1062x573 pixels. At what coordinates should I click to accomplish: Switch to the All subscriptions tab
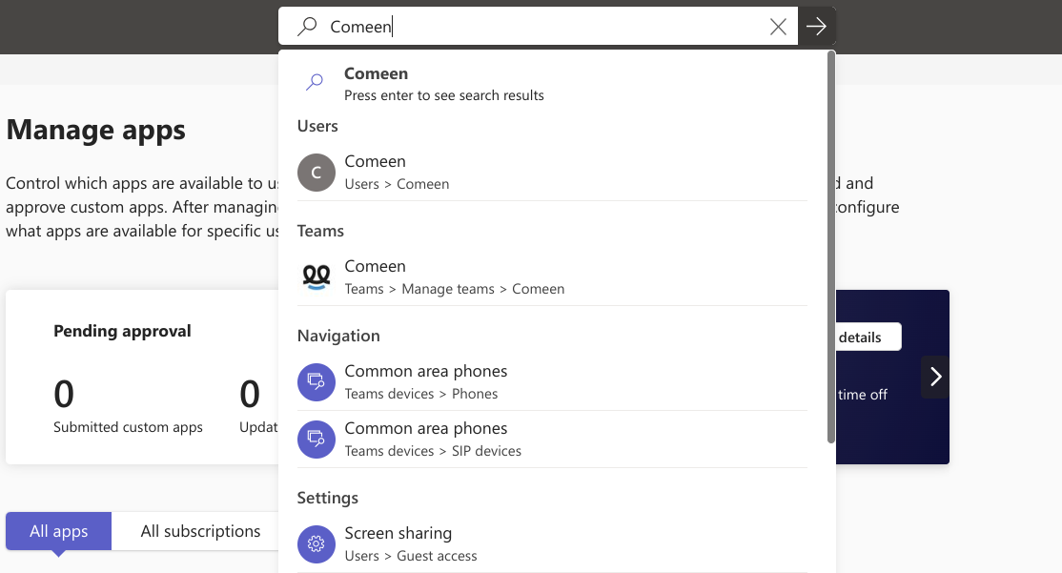pyautogui.click(x=200, y=531)
